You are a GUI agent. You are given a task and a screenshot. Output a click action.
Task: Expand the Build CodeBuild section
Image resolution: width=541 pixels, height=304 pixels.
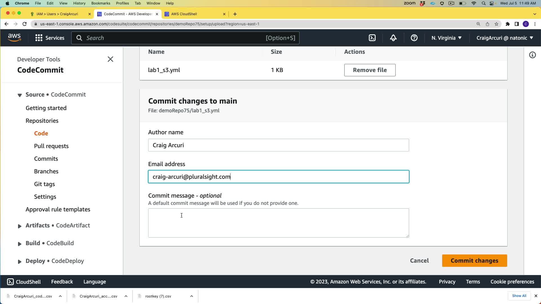(x=20, y=244)
